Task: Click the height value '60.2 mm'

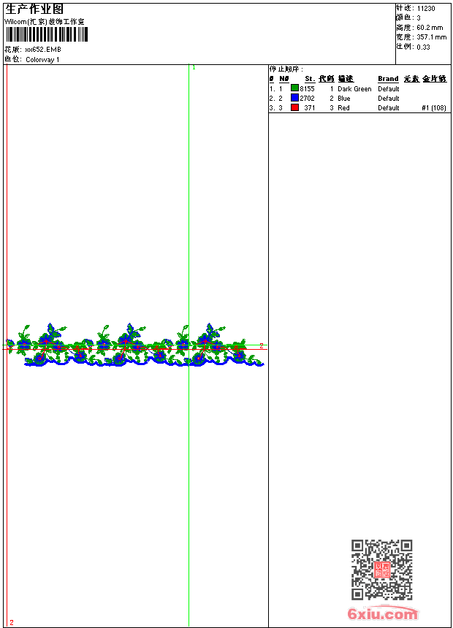Action: click(430, 28)
